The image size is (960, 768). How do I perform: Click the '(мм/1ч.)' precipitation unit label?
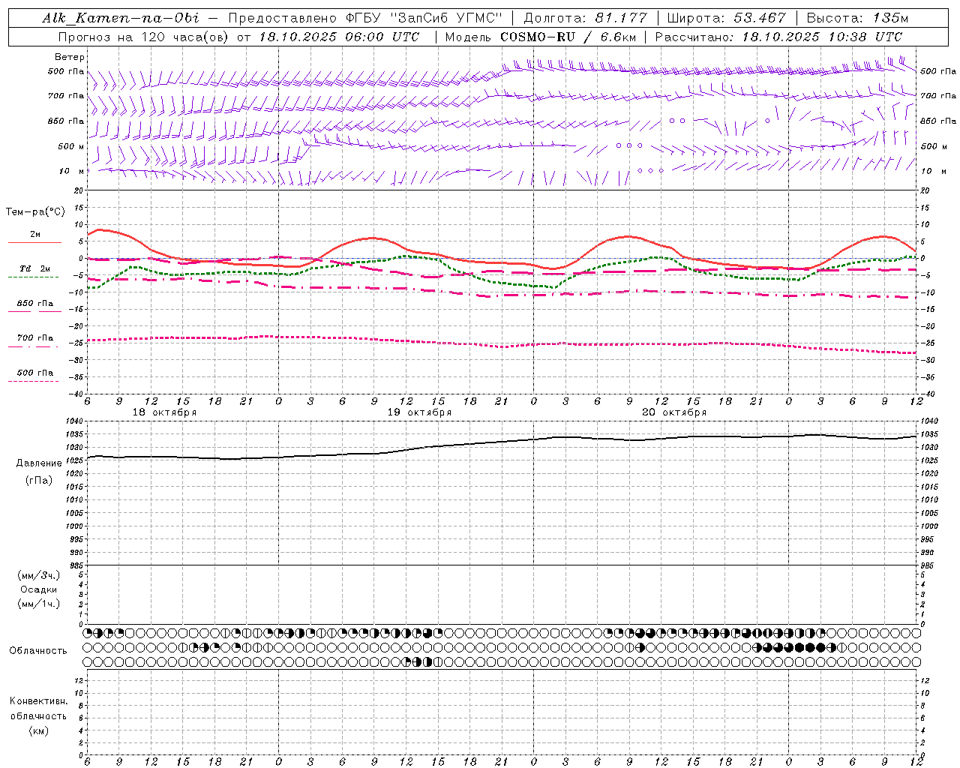point(39,604)
